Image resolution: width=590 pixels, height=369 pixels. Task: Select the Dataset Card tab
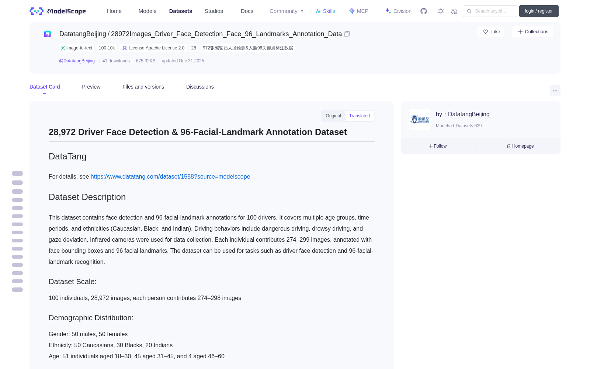(x=45, y=87)
